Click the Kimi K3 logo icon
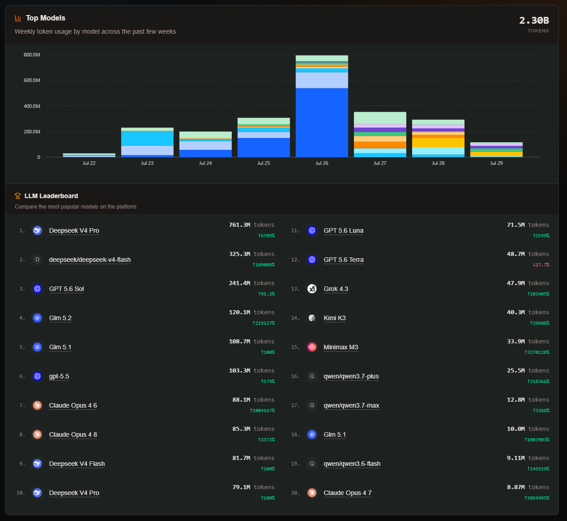Image resolution: width=567 pixels, height=521 pixels. coord(312,318)
